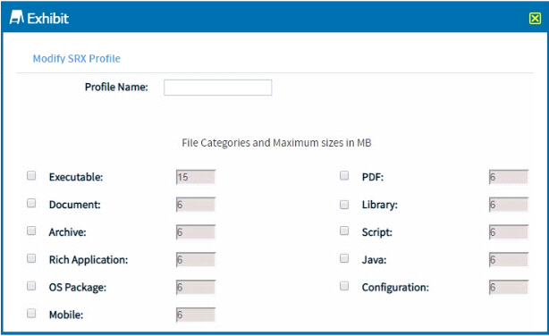Click the Executable maximum size field
This screenshot has height=336, width=549.
click(196, 177)
